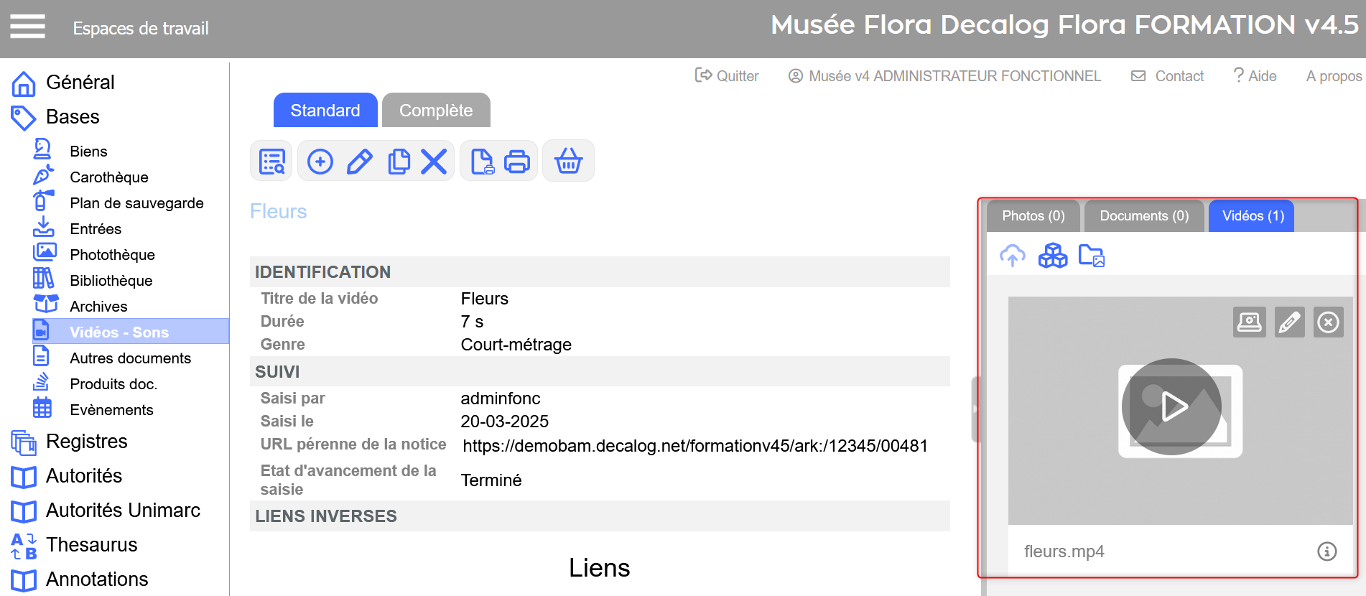This screenshot has height=596, width=1366.
Task: Open the search list icon
Action: click(272, 162)
